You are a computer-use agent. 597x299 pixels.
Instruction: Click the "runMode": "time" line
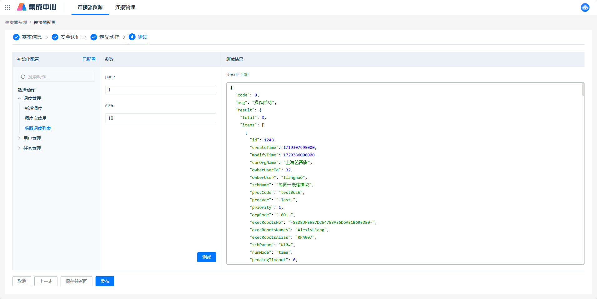tap(271, 252)
